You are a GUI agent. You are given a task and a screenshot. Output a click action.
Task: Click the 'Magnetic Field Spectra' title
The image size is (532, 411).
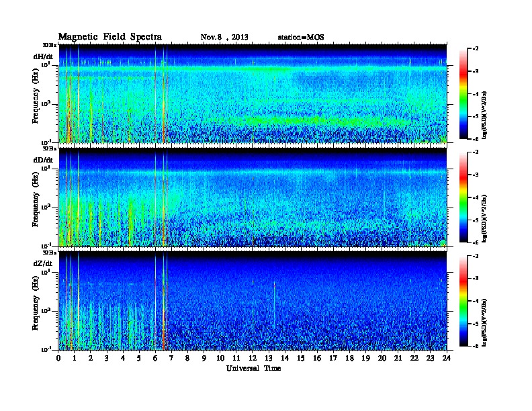coord(110,37)
